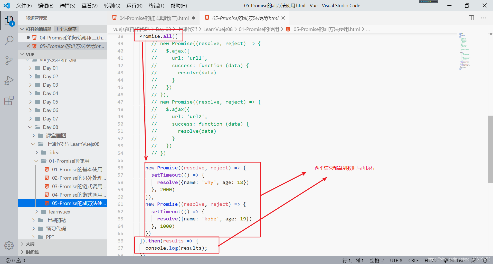493x264 pixels.
Task: Open the Source Control view
Action: (9, 60)
